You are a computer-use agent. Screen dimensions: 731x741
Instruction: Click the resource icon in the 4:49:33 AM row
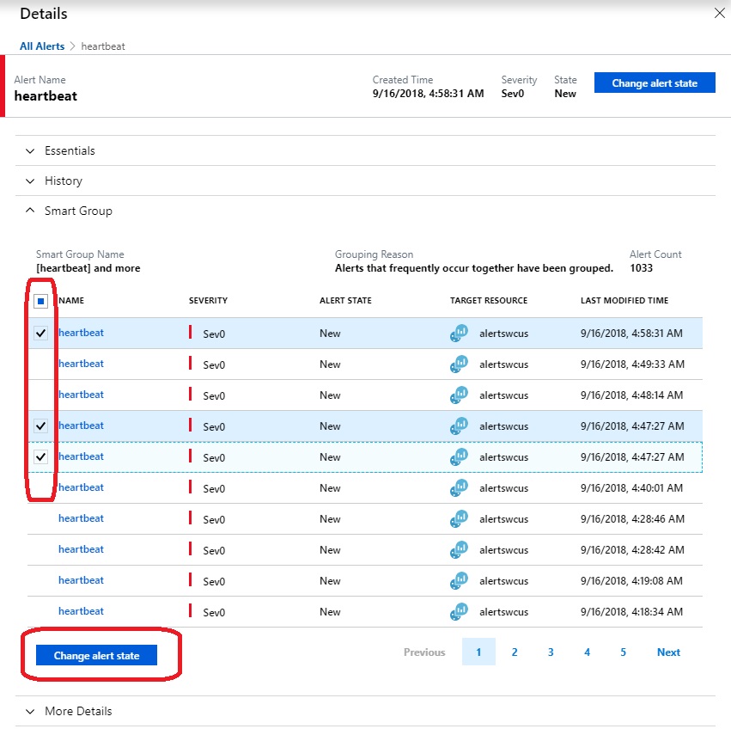tap(460, 364)
